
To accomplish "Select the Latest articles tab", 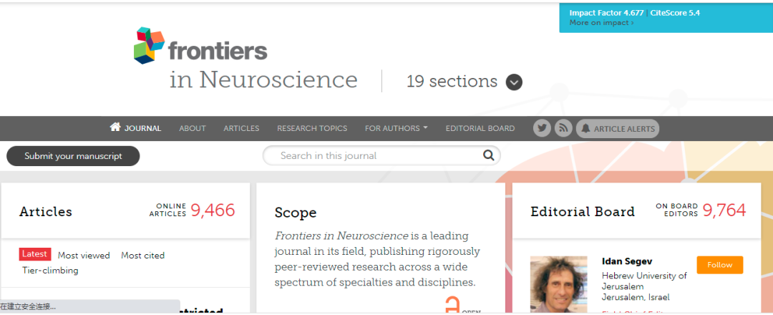I will tap(35, 254).
